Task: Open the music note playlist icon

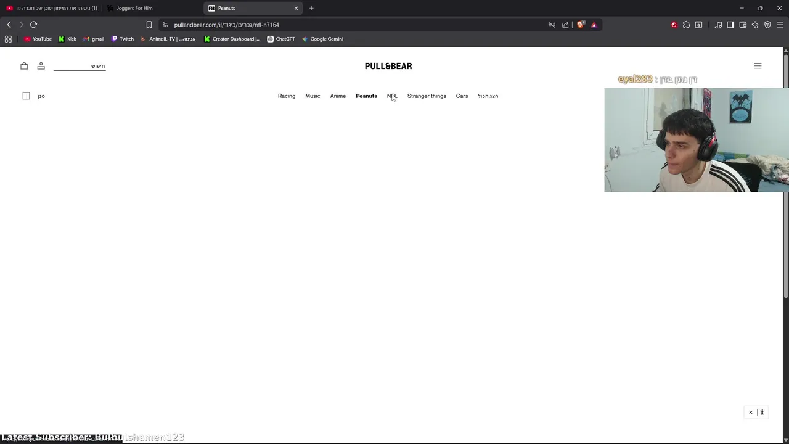Action: pyautogui.click(x=718, y=25)
